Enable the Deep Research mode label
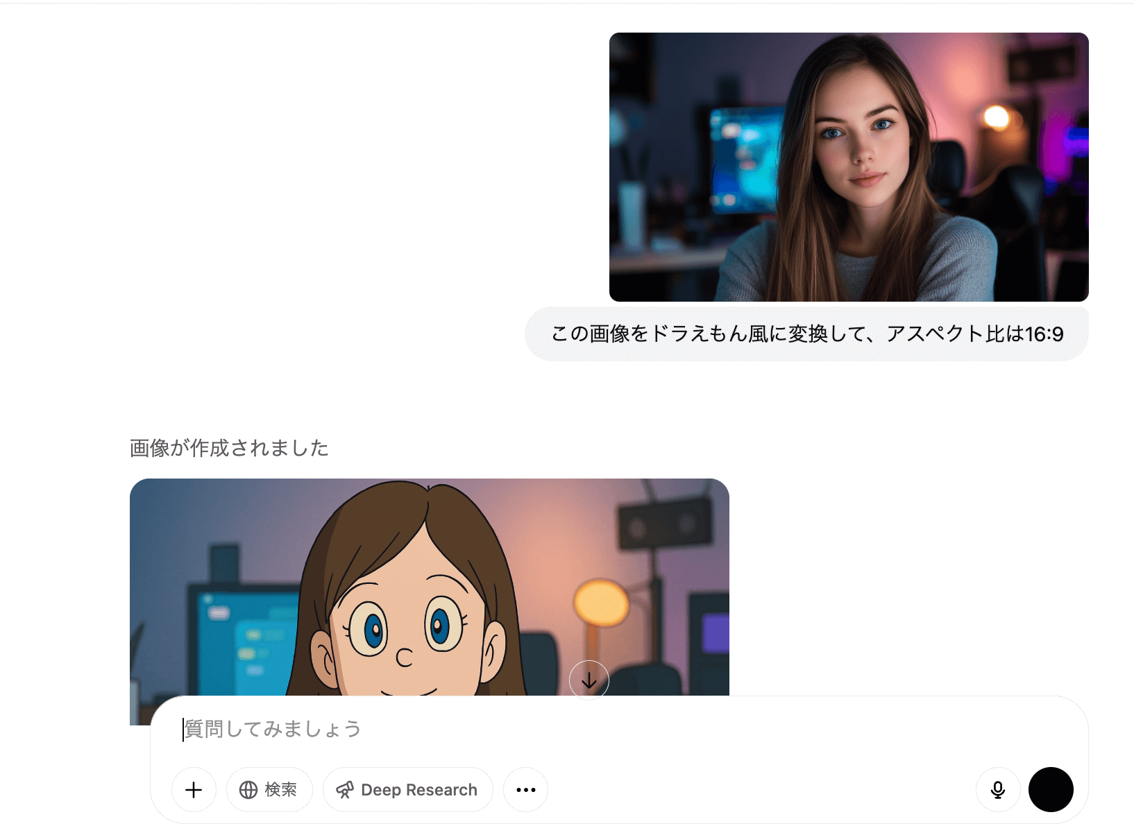 coord(418,790)
